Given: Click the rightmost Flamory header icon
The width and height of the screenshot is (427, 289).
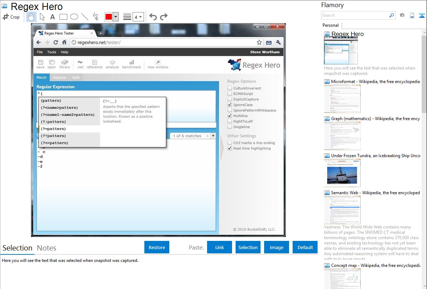Looking at the screenshot, I should point(422,15).
